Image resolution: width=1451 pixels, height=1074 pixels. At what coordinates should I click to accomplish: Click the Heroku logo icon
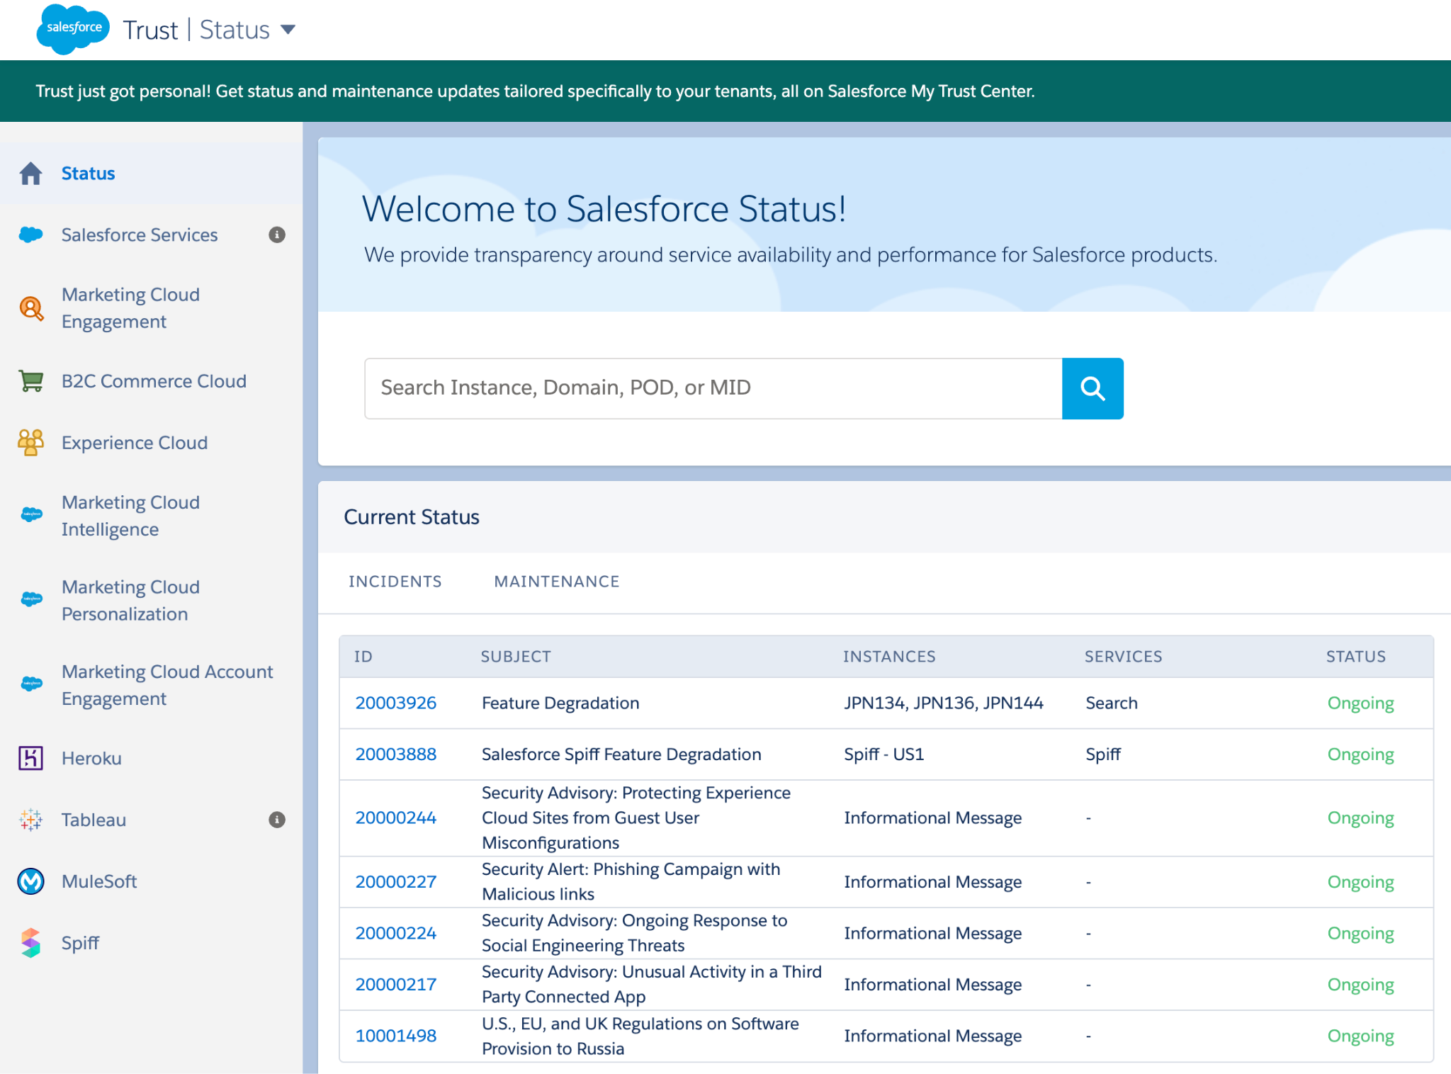click(x=30, y=758)
